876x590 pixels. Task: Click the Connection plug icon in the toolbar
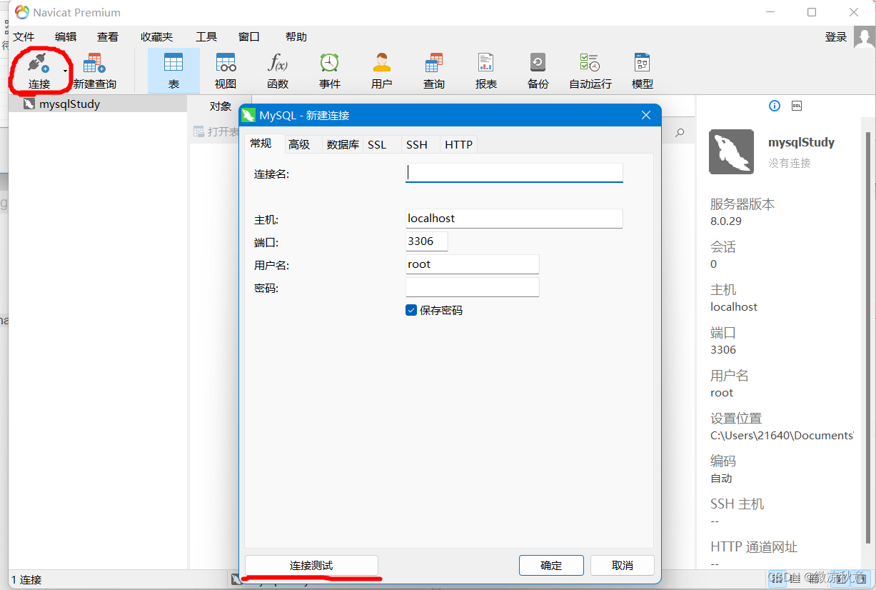coord(38,64)
